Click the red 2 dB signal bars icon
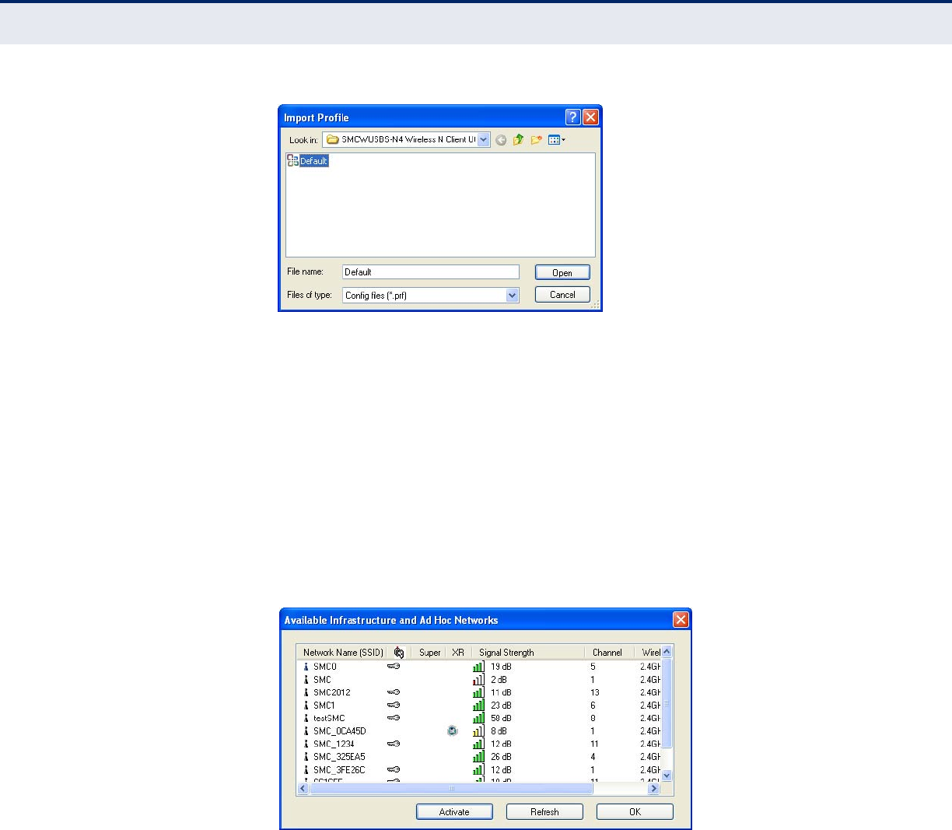The image size is (952, 830). [478, 679]
